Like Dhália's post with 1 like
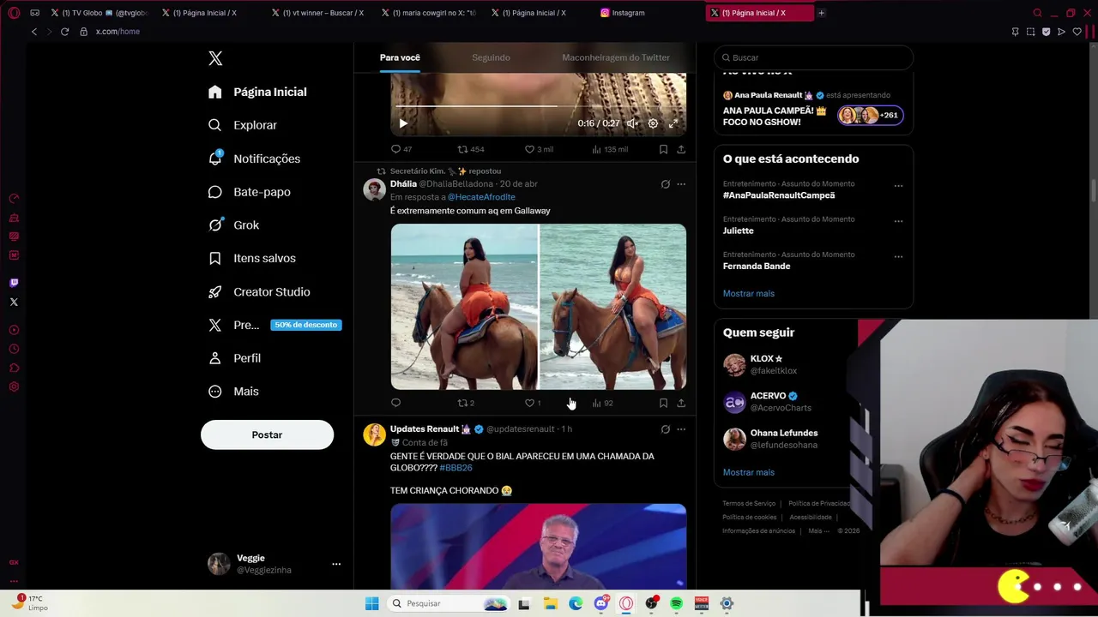This screenshot has width=1098, height=617. tap(532, 403)
